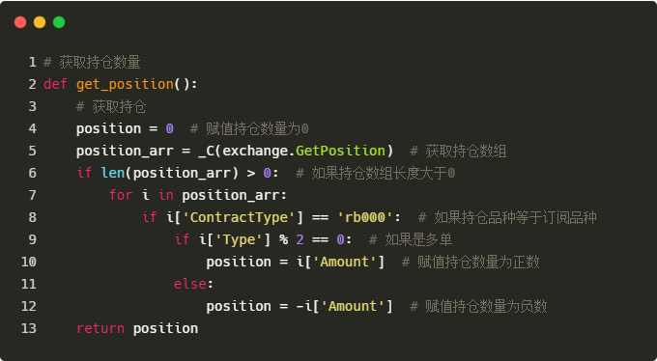657x361 pixels.
Task: Click the green maximize dot
Action: tap(59, 22)
